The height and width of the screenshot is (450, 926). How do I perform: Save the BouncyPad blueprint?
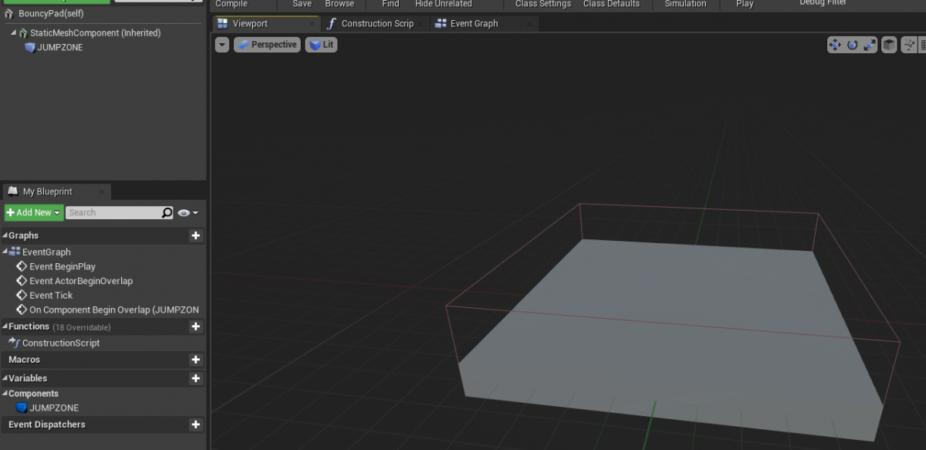click(x=301, y=4)
